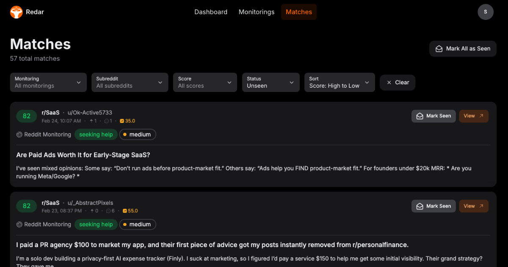The image size is (508, 267).
Task: Change the Sort Score High to Low option
Action: coord(340,82)
